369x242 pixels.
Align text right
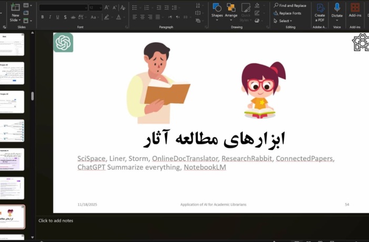point(150,17)
